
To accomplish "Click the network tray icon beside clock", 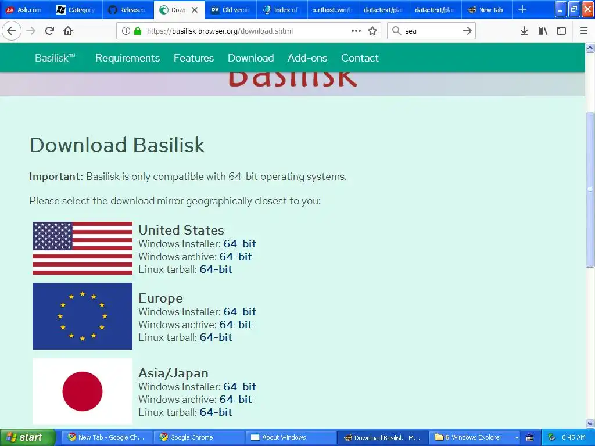I will 551,437.
